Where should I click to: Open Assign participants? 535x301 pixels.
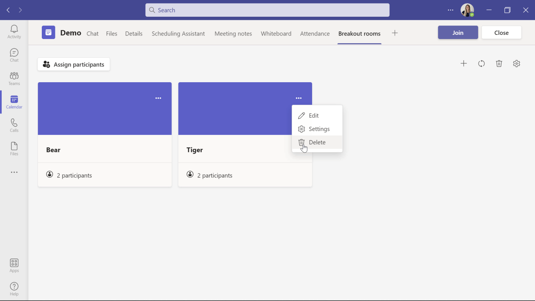[x=73, y=64]
